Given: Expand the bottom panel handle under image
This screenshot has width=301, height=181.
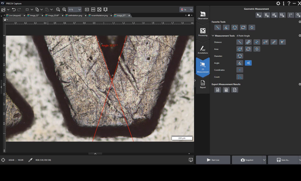Looking at the screenshot, I should click(x=95, y=154).
